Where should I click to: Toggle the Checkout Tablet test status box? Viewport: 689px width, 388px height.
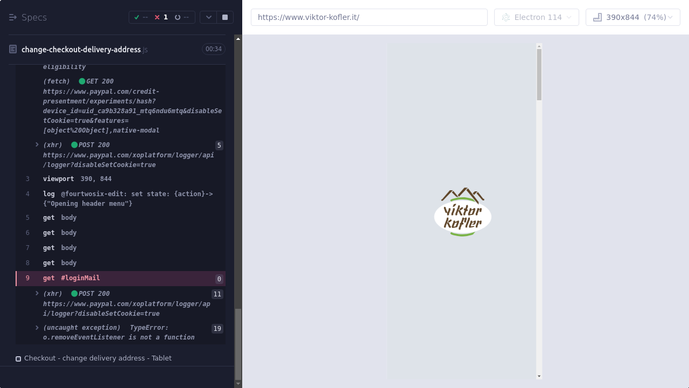[x=18, y=358]
